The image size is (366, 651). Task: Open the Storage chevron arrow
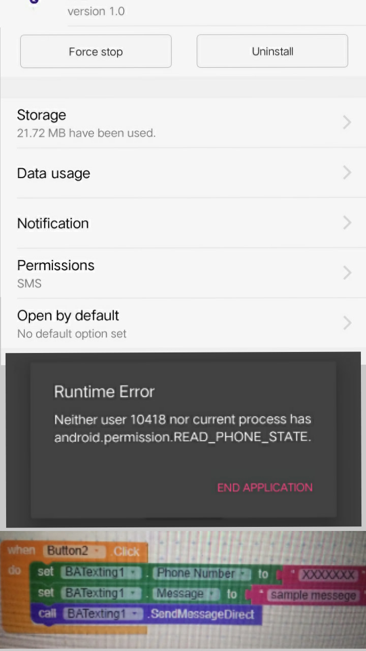point(347,123)
